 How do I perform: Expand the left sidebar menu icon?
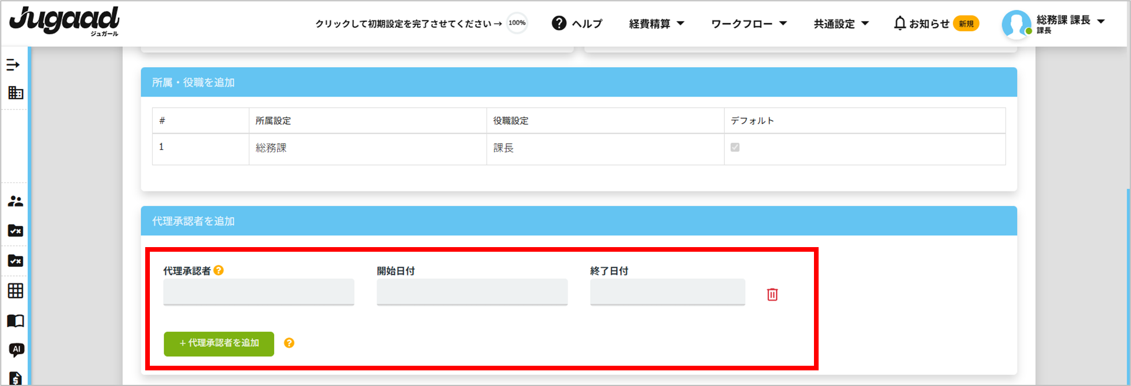(13, 65)
